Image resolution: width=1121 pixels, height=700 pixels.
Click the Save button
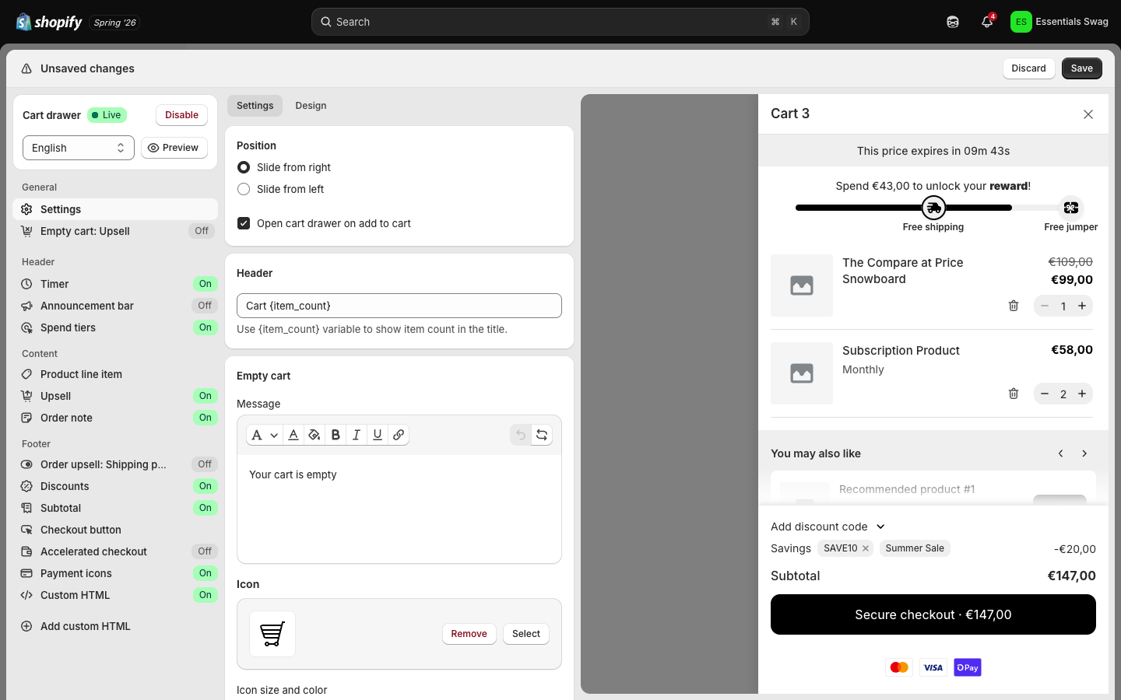[1081, 68]
